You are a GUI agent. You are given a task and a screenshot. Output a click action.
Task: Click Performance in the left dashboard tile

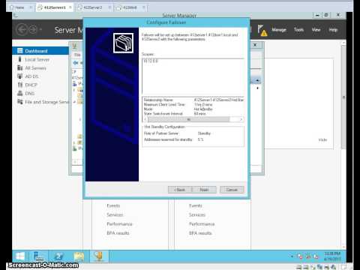119,224
